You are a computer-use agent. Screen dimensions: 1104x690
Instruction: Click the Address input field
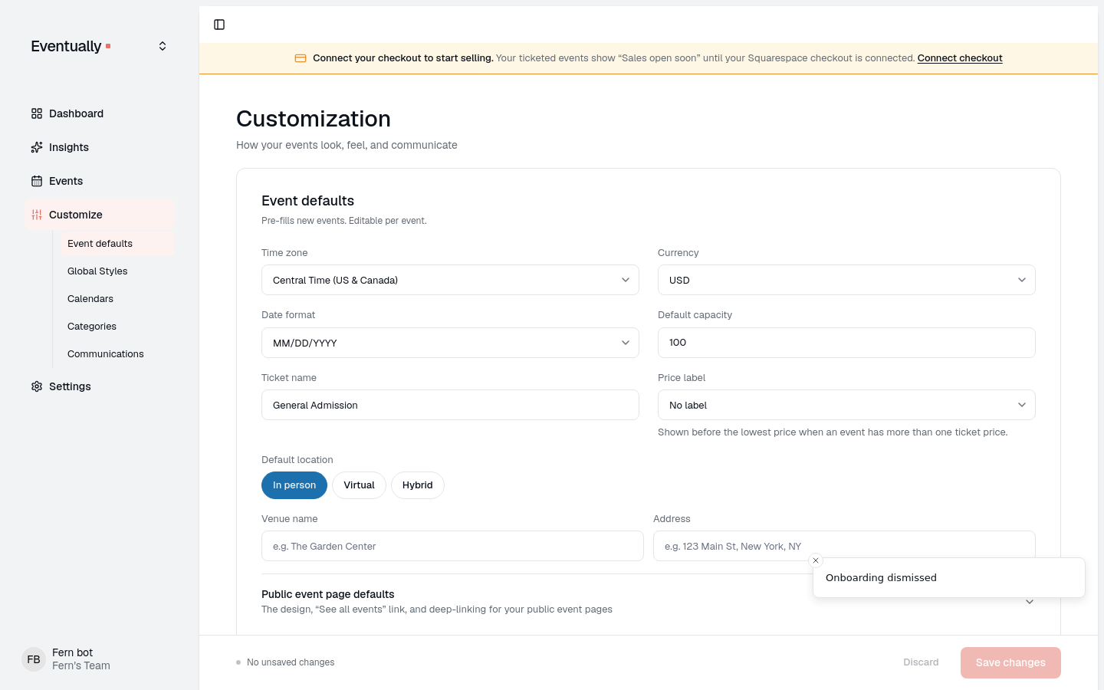click(x=844, y=546)
